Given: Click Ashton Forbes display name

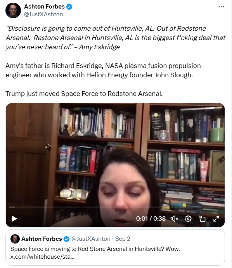Looking at the screenshot, I should click(x=44, y=7).
